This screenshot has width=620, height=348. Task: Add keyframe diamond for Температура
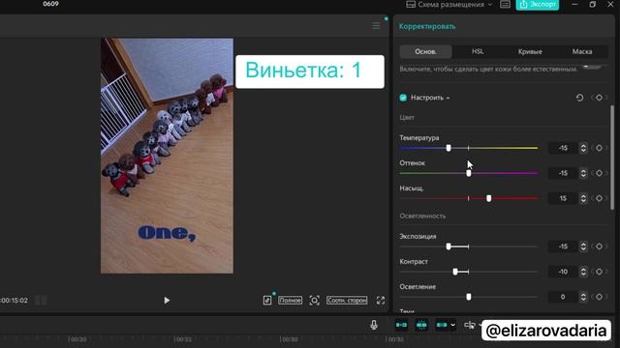599,148
